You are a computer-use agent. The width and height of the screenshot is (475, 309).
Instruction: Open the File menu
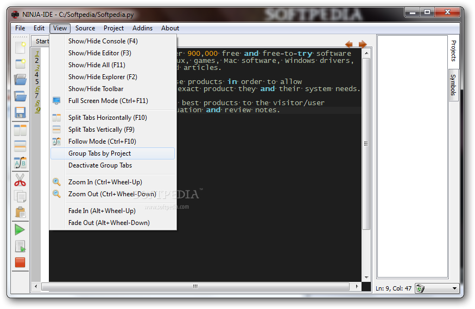click(20, 28)
